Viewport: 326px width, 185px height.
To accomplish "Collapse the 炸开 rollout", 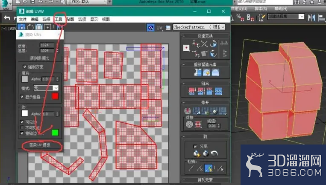I will pyautogui.click(x=184, y=102).
